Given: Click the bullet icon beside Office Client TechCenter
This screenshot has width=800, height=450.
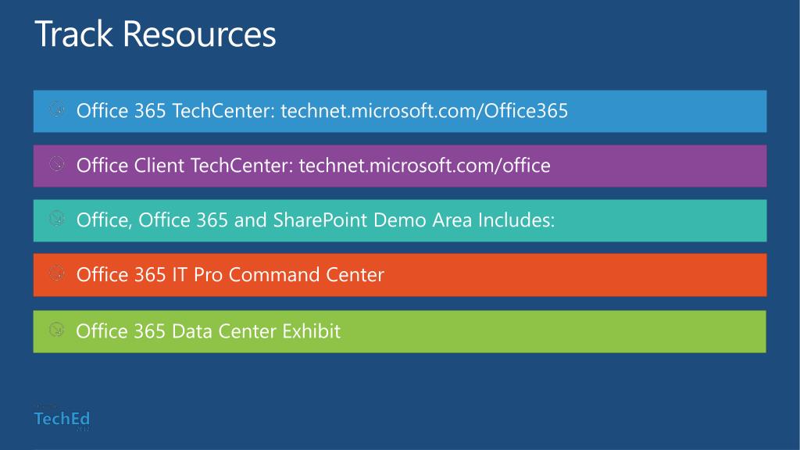Looking at the screenshot, I should coord(56,164).
